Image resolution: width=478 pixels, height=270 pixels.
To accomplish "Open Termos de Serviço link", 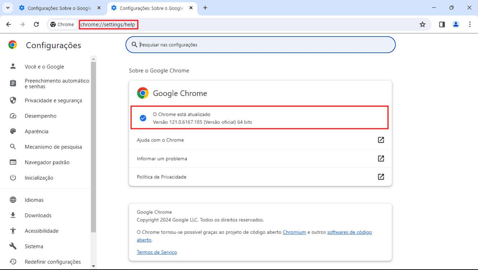I will click(157, 252).
